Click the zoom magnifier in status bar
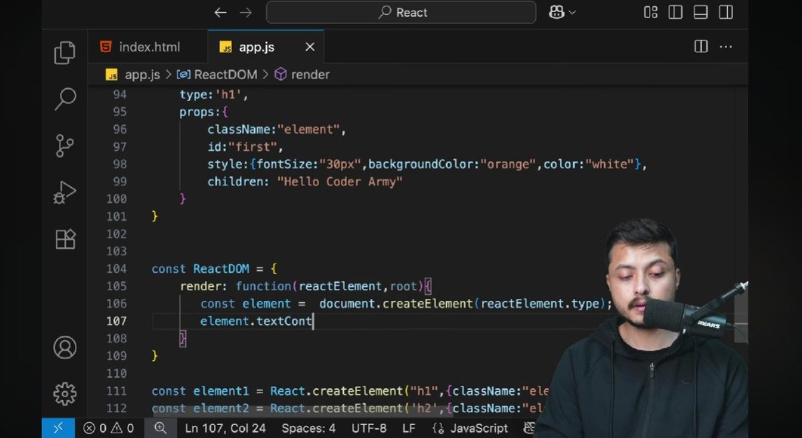802x438 pixels. coord(161,428)
